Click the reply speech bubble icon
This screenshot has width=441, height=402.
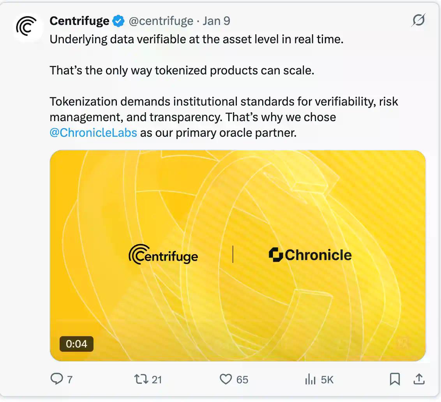(x=57, y=379)
